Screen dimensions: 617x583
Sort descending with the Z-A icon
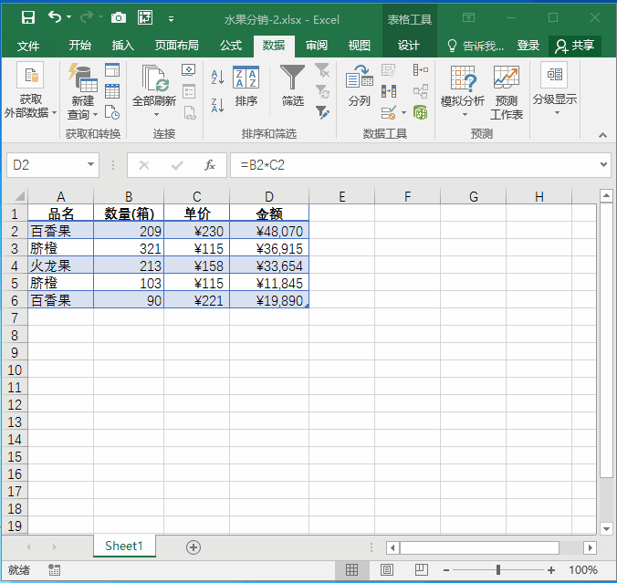217,105
